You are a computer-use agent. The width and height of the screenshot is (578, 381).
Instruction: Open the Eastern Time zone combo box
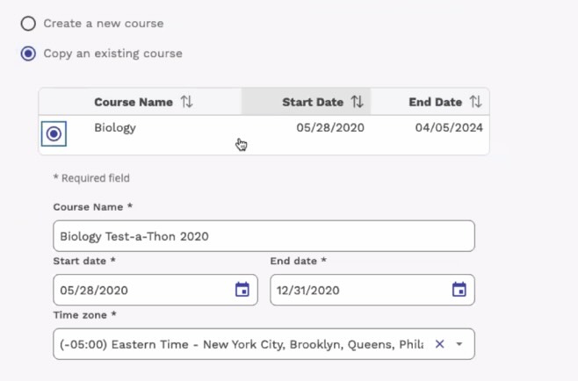(264, 344)
